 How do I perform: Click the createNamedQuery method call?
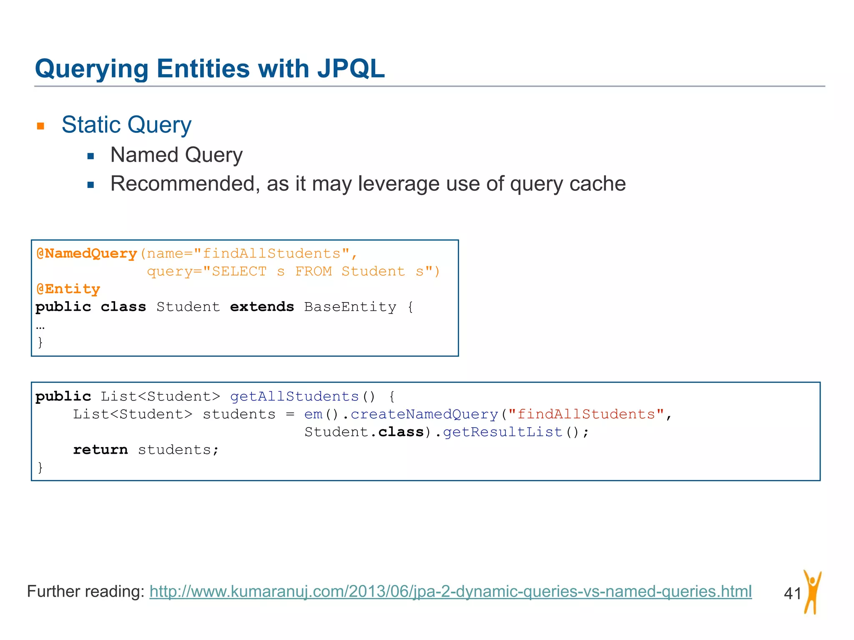[x=424, y=414]
